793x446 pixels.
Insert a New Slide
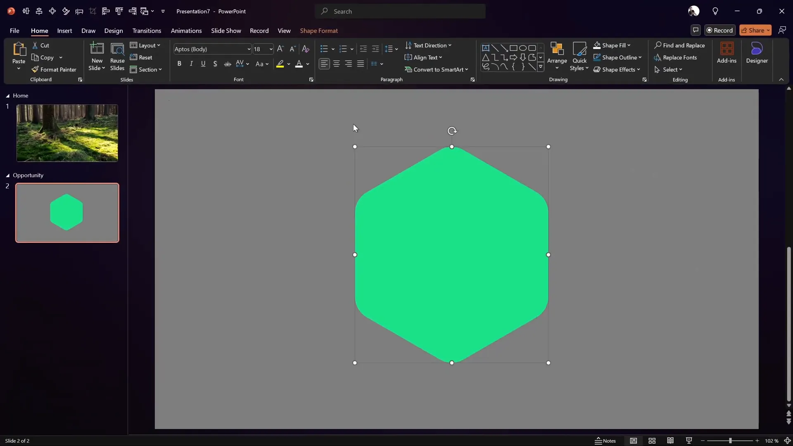(x=97, y=57)
